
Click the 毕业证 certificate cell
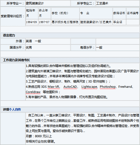(119, 22)
